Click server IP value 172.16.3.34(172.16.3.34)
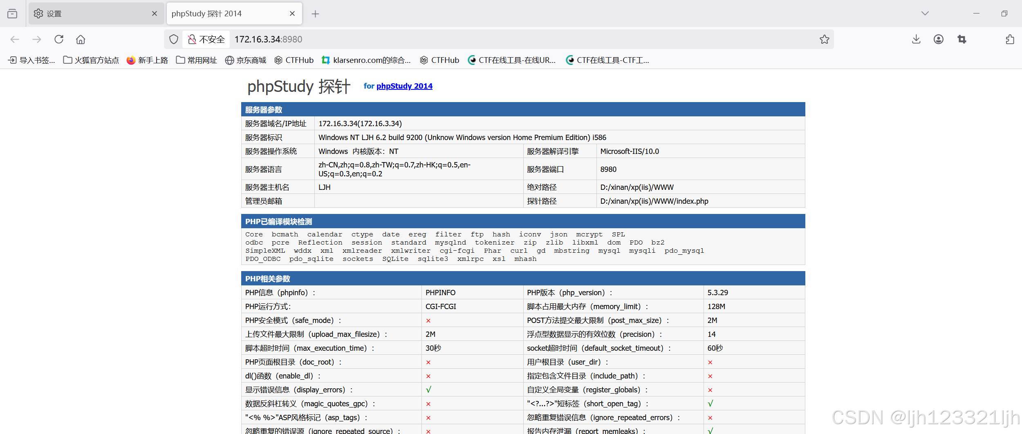 tap(360, 124)
